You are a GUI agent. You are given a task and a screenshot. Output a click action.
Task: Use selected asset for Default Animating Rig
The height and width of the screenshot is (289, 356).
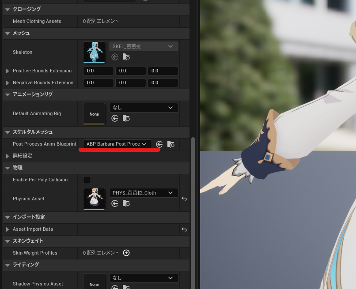coord(115,118)
